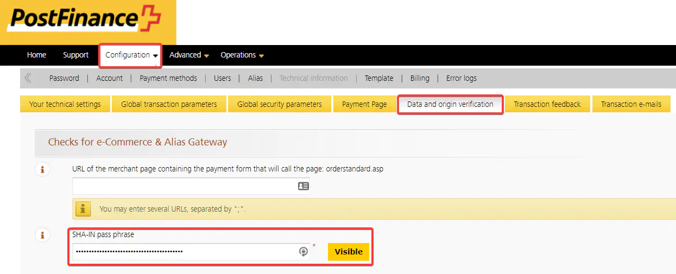Expand the Operations menu
Viewport: 676px width, 274px height.
(x=242, y=55)
